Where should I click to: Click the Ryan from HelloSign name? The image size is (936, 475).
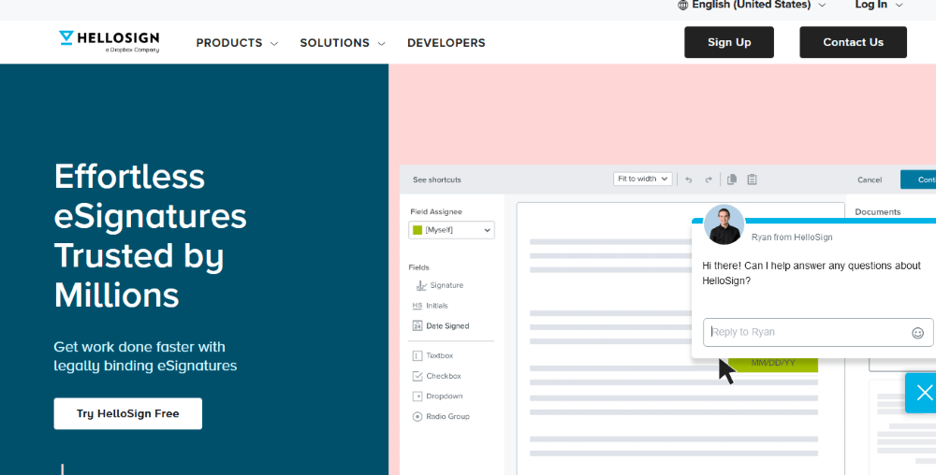792,237
